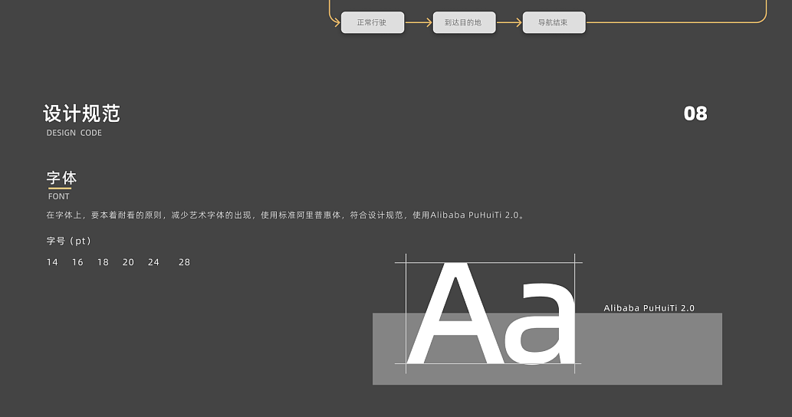Screen dimensions: 792x417
Task: Click font size value 14
Action: tap(53, 262)
